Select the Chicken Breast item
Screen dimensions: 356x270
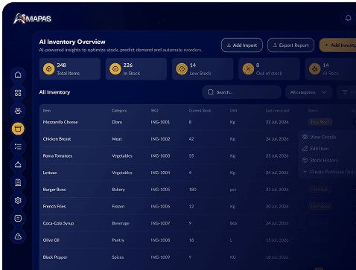[57, 139]
